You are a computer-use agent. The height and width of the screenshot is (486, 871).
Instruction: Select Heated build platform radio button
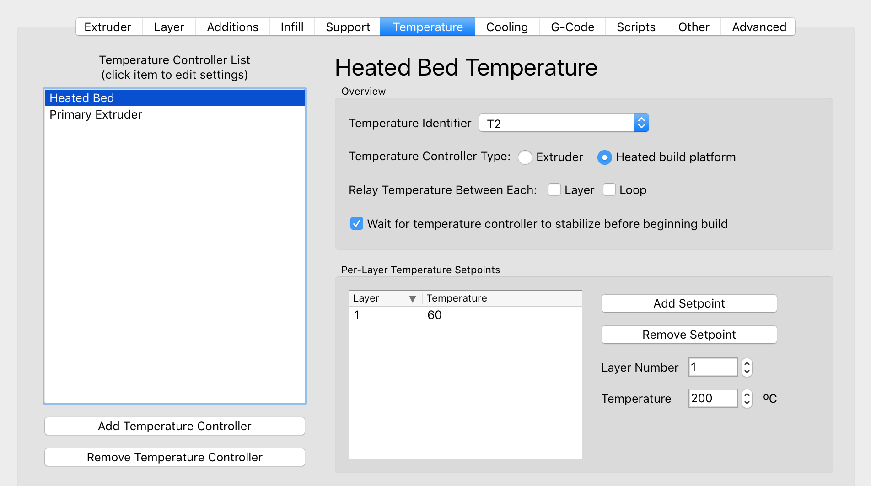(x=604, y=157)
